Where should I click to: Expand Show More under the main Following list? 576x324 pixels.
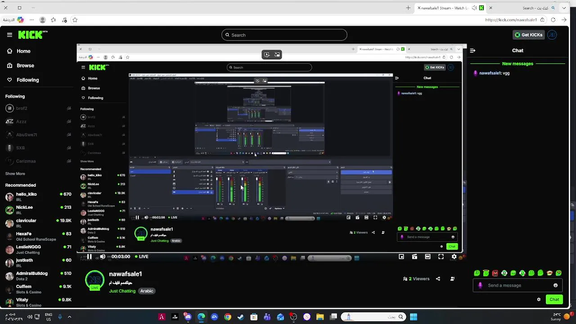coord(15,174)
